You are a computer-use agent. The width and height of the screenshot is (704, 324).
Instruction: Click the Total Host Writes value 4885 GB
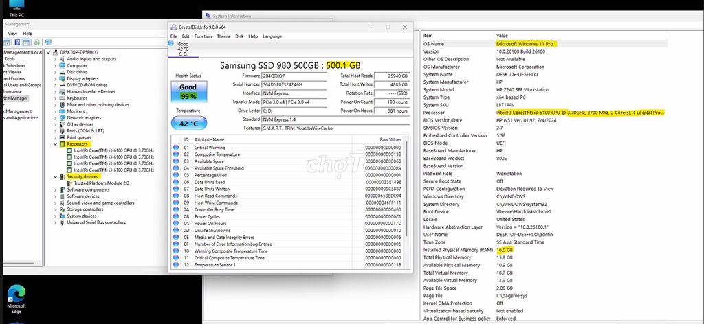click(392, 84)
